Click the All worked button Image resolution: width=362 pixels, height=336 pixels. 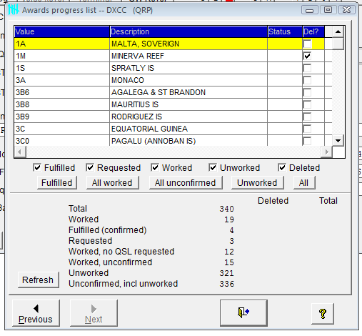click(x=112, y=183)
